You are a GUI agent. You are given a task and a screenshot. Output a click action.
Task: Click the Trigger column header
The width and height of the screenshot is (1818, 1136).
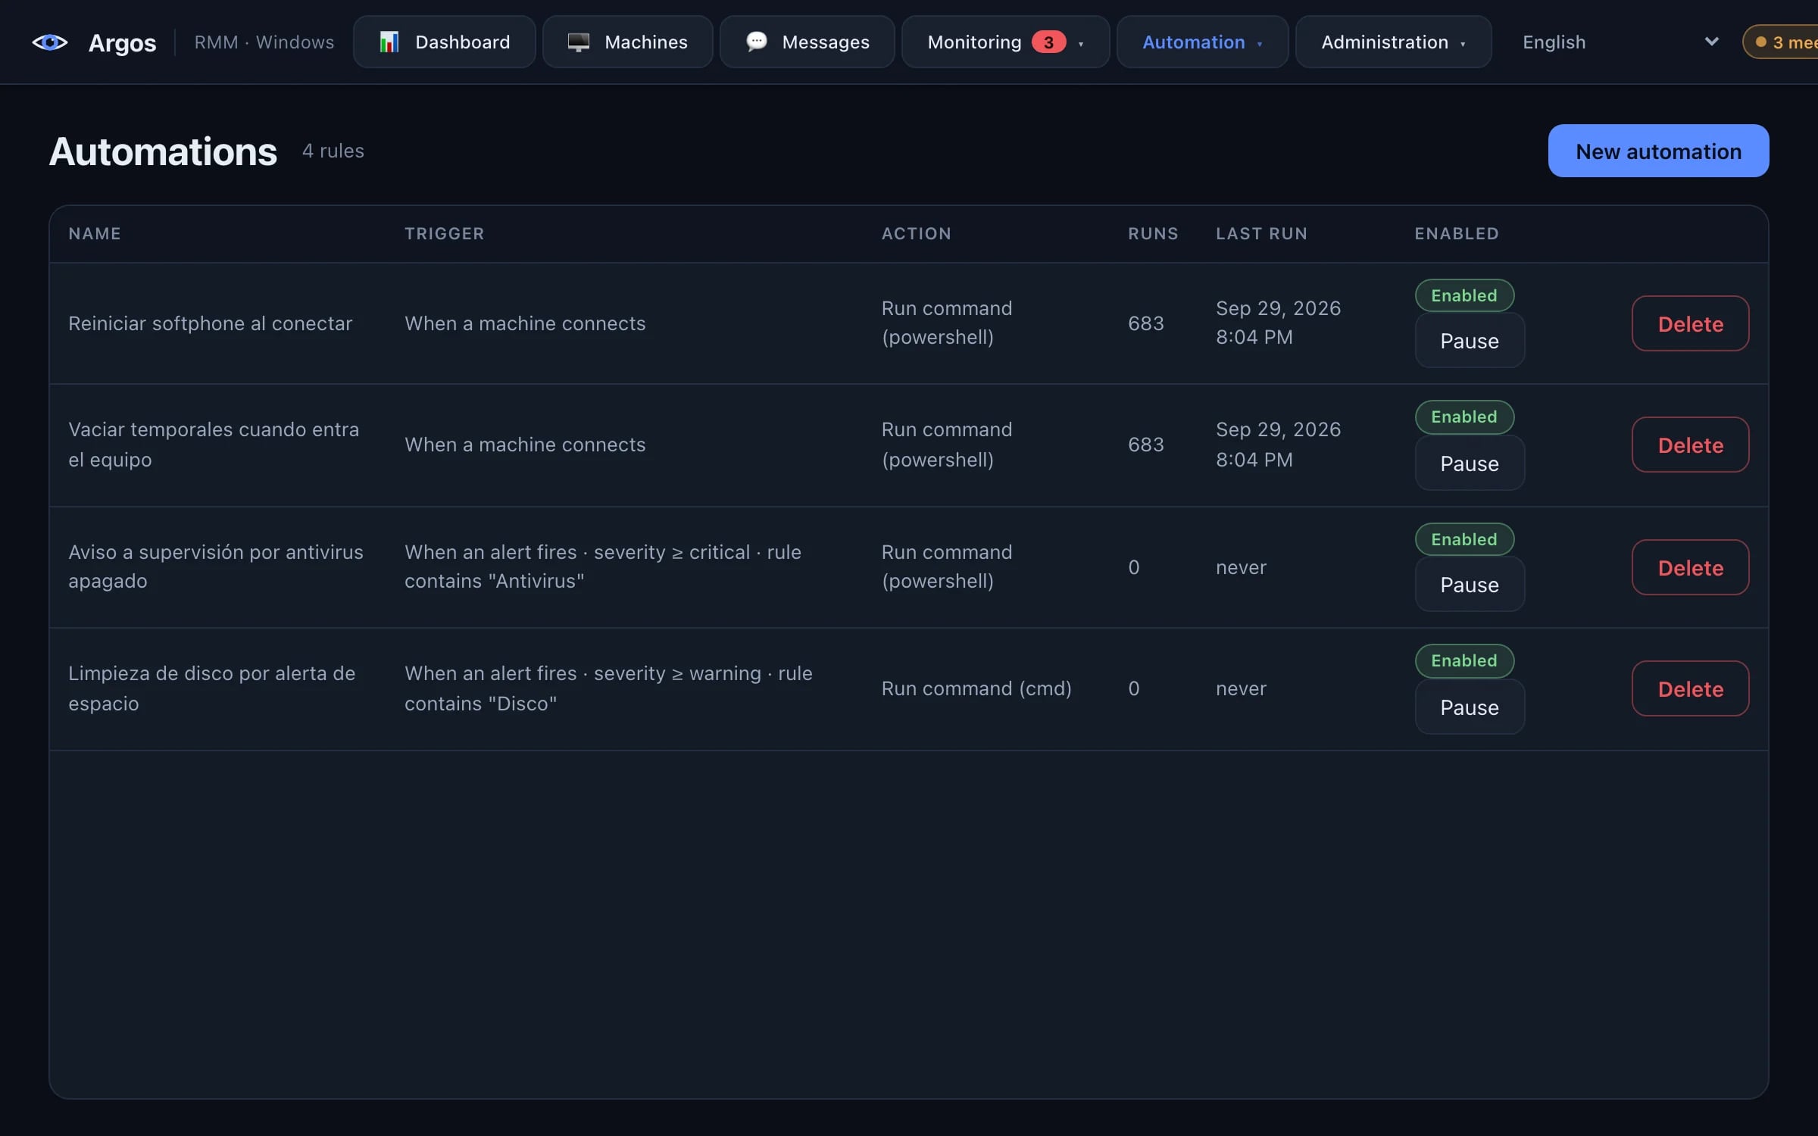[444, 233]
